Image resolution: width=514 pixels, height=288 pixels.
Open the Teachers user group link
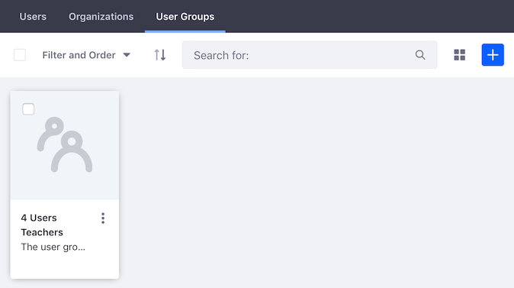pos(42,232)
